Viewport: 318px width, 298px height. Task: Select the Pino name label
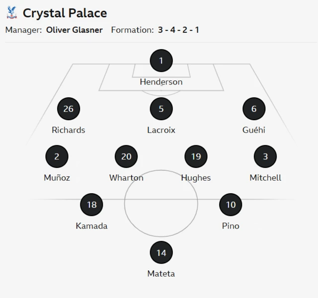tap(231, 226)
